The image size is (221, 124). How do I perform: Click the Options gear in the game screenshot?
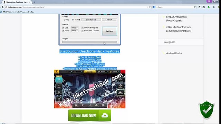tap(120, 80)
